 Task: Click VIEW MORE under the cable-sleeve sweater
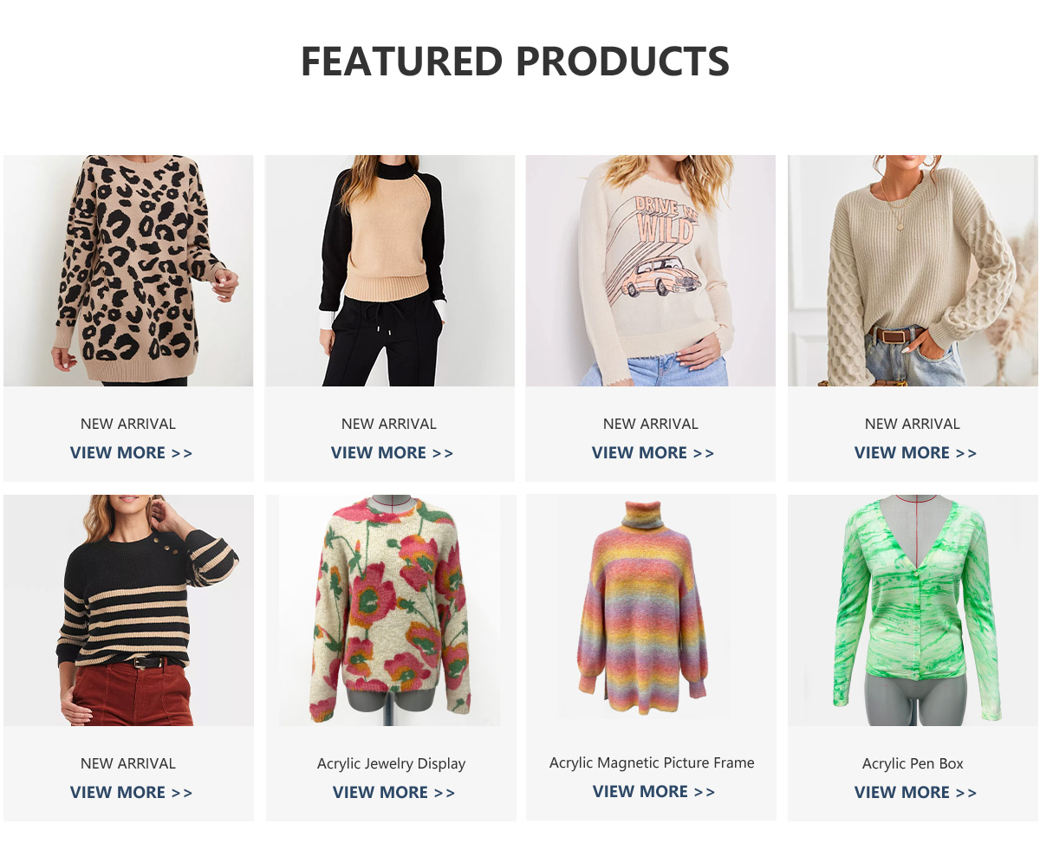(916, 453)
